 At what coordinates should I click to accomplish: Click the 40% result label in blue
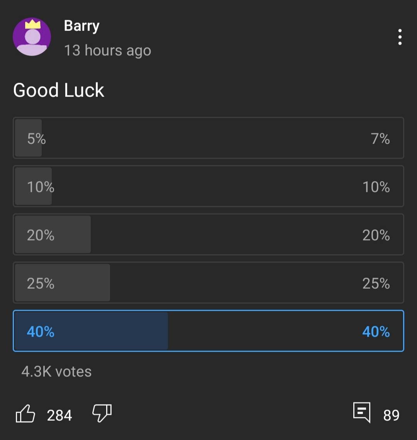click(x=376, y=332)
